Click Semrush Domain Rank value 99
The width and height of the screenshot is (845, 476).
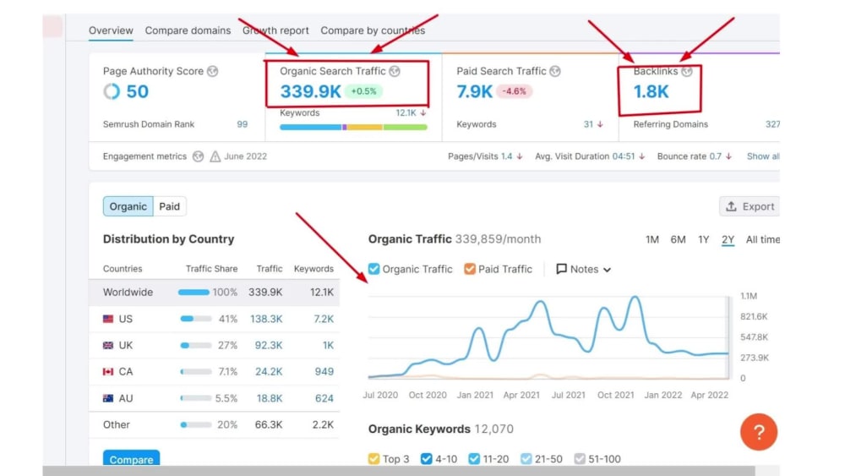point(243,124)
